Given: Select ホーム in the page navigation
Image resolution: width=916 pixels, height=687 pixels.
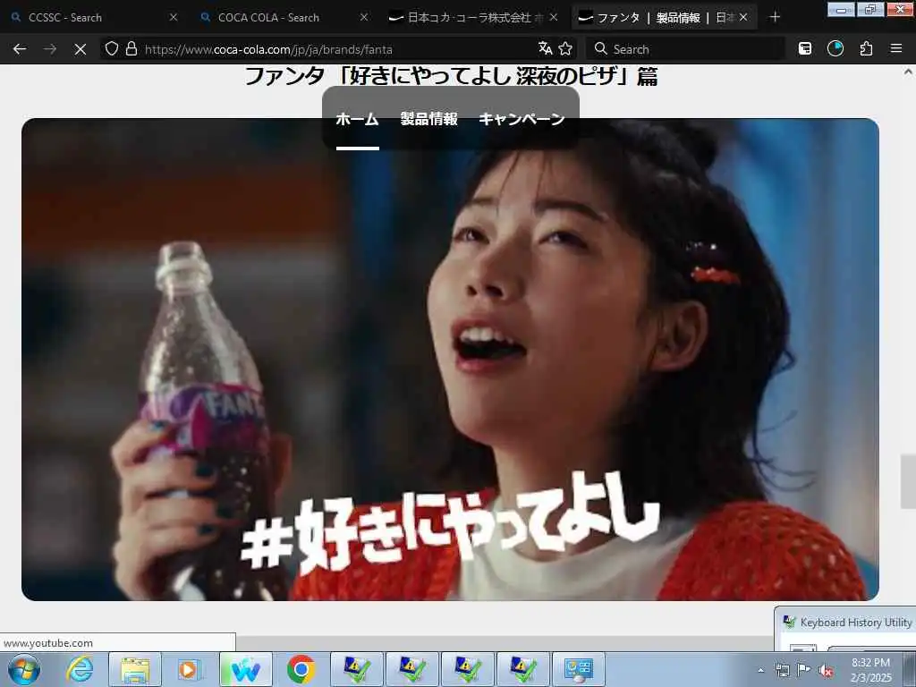Looking at the screenshot, I should (358, 119).
